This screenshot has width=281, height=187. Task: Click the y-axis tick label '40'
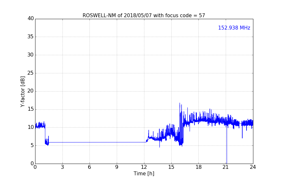point(31,19)
